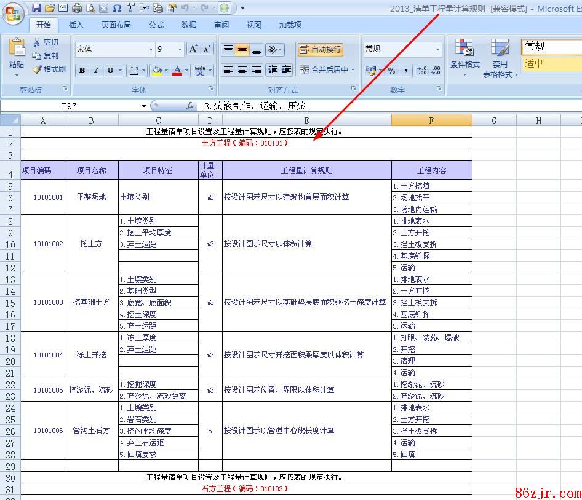
Task: Click the Format Painter brush icon
Action: (x=37, y=69)
